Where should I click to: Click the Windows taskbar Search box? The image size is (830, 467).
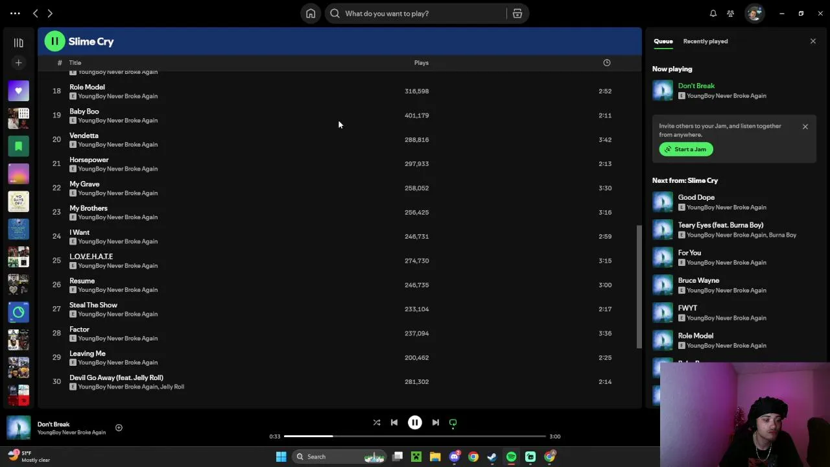338,457
